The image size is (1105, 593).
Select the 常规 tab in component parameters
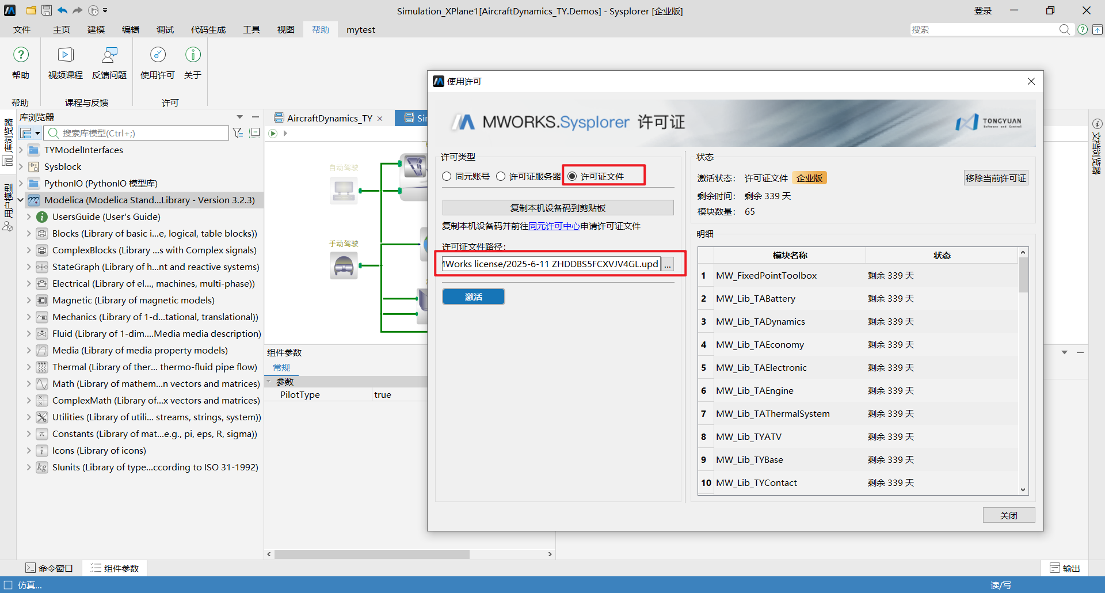[x=281, y=367]
